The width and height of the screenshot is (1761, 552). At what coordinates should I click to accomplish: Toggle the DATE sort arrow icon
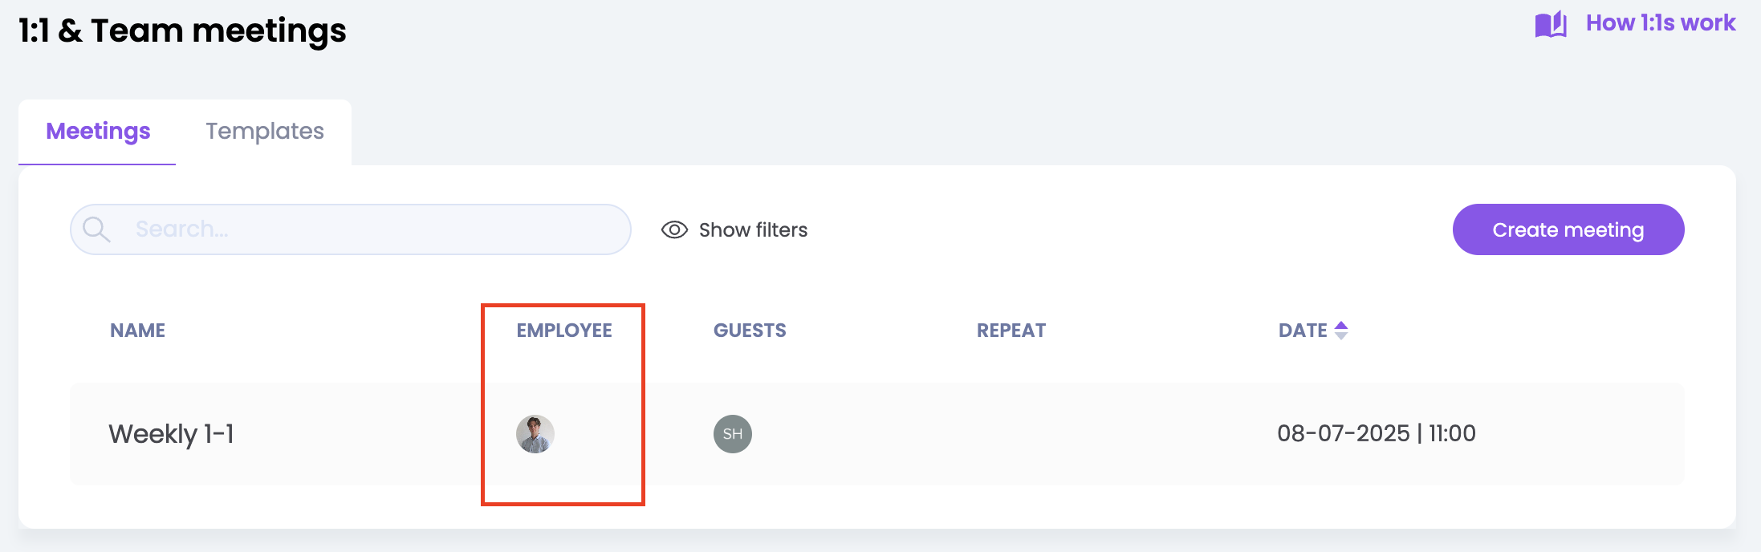1341,331
